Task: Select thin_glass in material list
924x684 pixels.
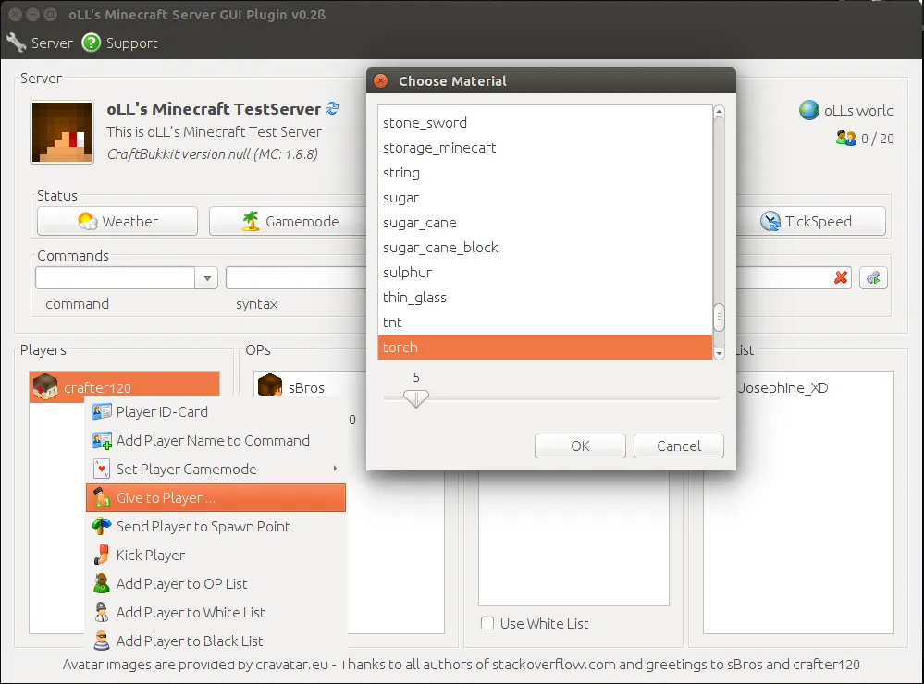Action: pyautogui.click(x=545, y=297)
